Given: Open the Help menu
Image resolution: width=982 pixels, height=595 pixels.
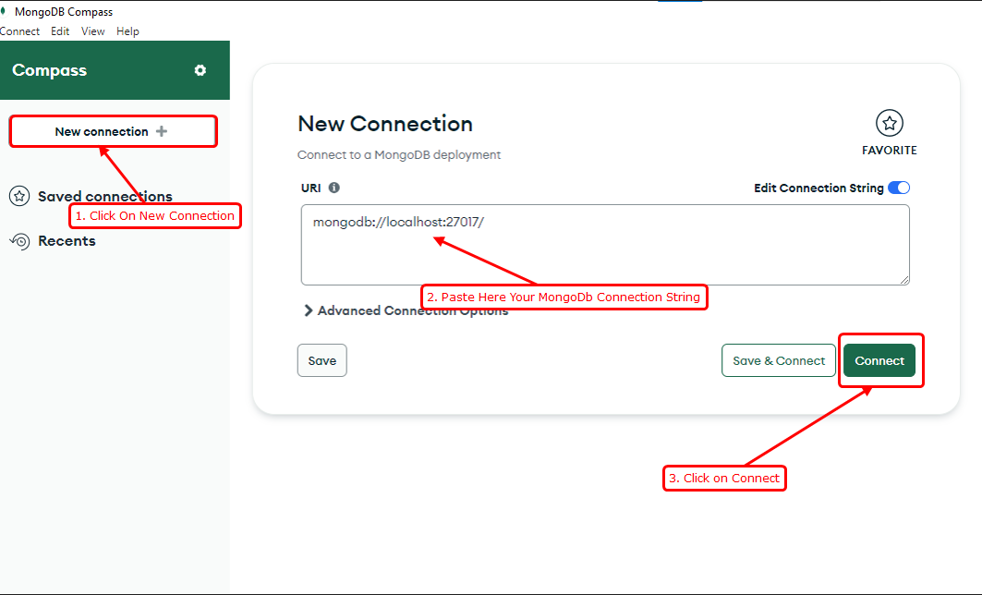Looking at the screenshot, I should point(127,30).
